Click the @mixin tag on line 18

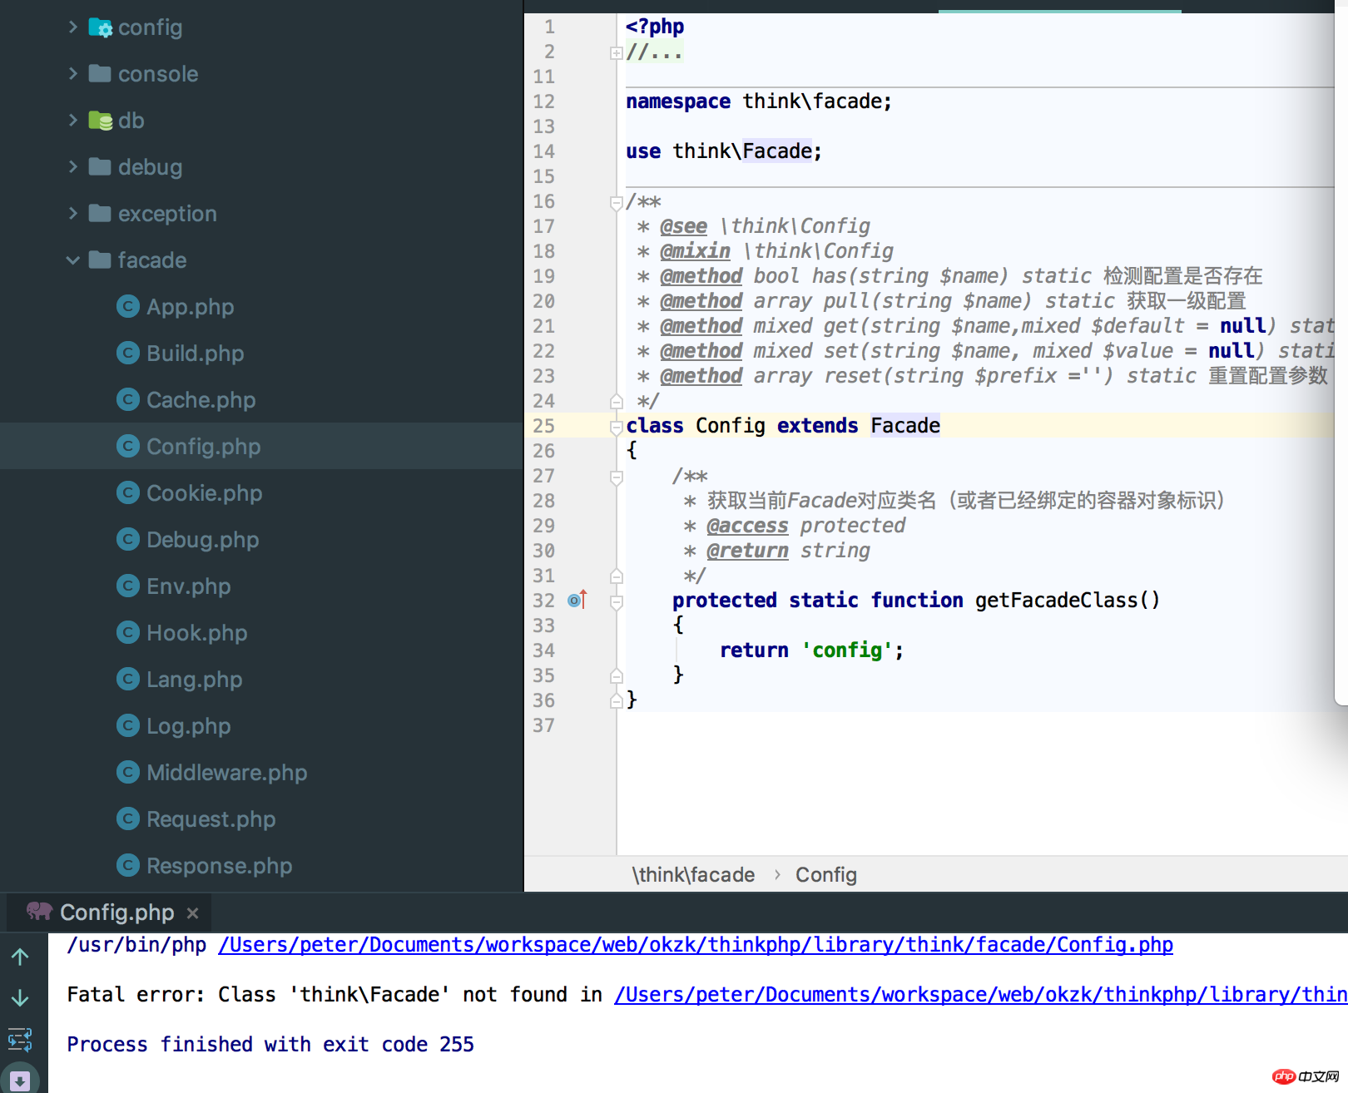point(695,251)
